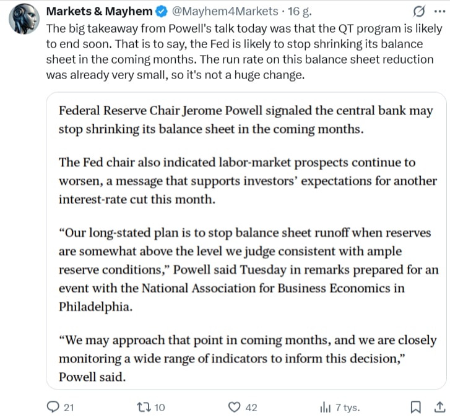Click the tweet text about the QT program

click(x=240, y=51)
